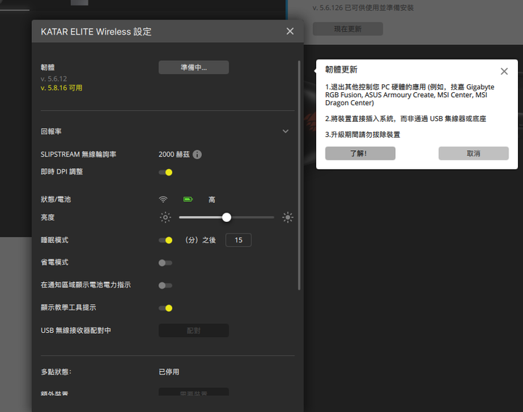Click the green battery level icon
Image resolution: width=523 pixels, height=412 pixels.
(x=188, y=199)
